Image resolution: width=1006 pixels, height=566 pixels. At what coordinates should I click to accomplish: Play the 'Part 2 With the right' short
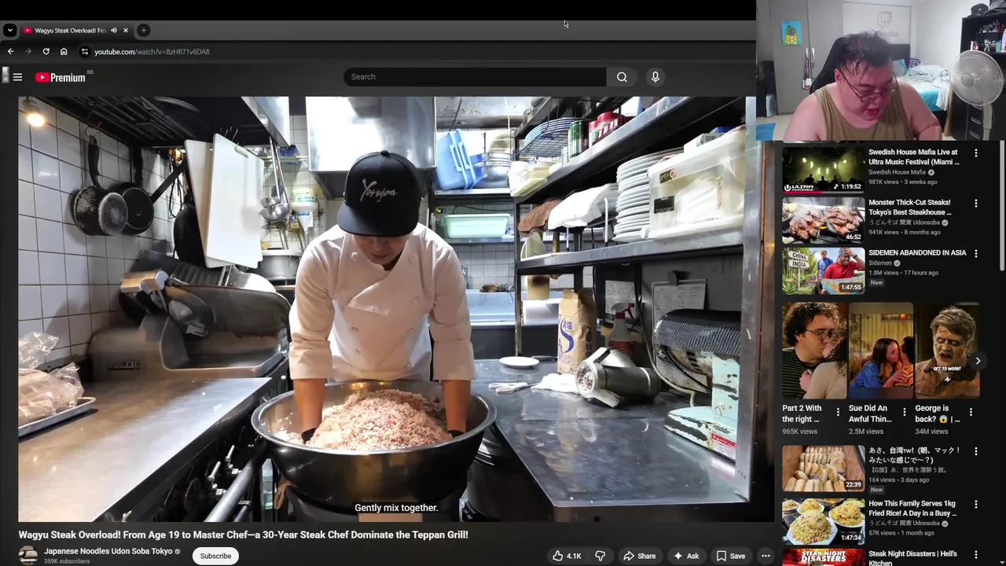(814, 351)
